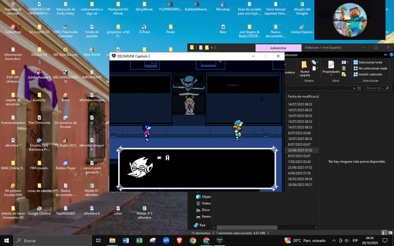394x246 pixels.
Task: Select the Disco item in Explorer navigation pane
Action: (204, 210)
